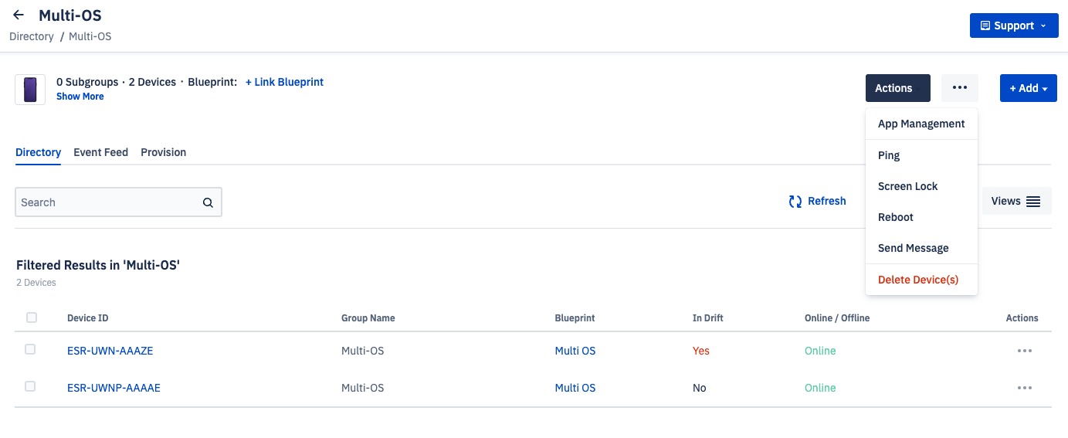This screenshot has width=1068, height=438.
Task: Click Online status for ESR-UWNP-AAAAE
Action: (820, 388)
